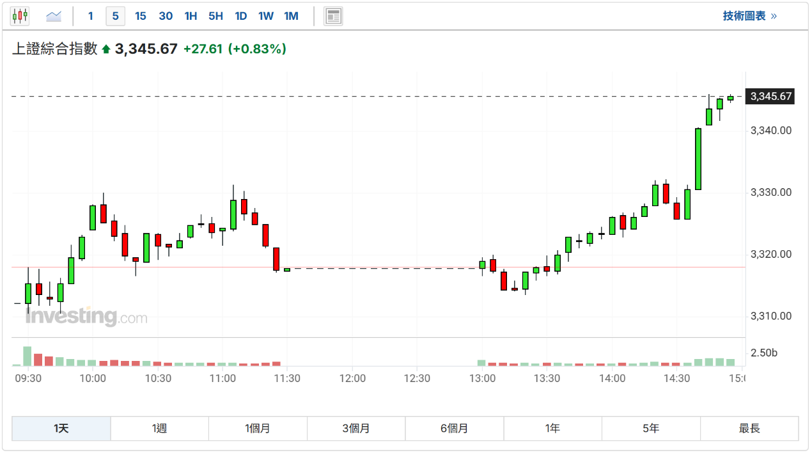Select the 15 minute interval

coord(141,16)
